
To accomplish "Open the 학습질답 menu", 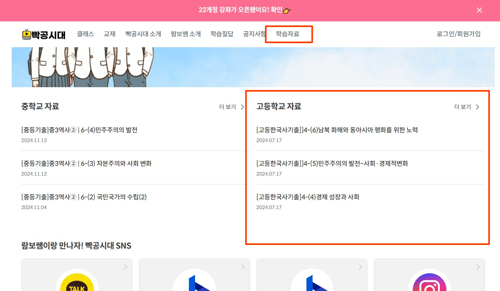I will pyautogui.click(x=222, y=34).
